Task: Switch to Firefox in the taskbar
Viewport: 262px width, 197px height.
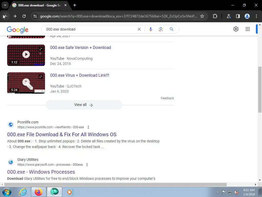Action: click(x=39, y=192)
